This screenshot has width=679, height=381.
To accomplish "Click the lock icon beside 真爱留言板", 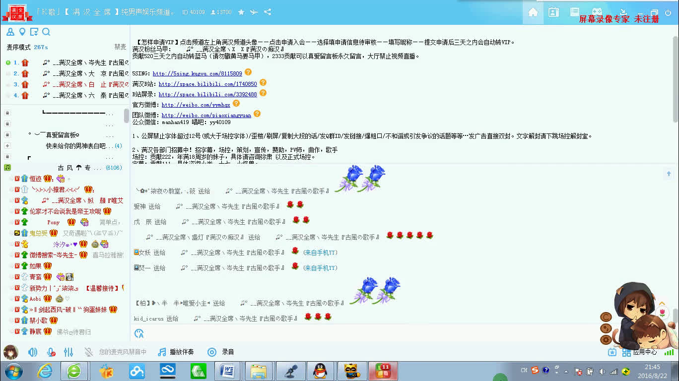I will [x=7, y=135].
